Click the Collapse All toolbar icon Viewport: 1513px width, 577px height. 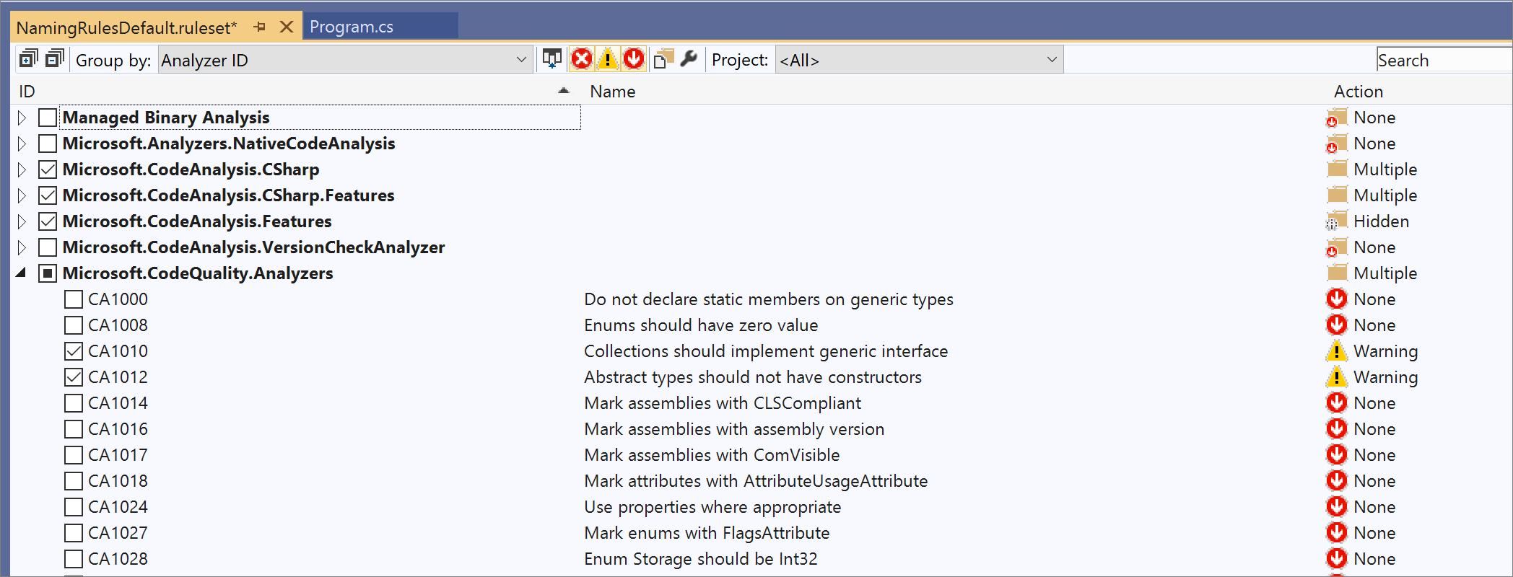(55, 58)
